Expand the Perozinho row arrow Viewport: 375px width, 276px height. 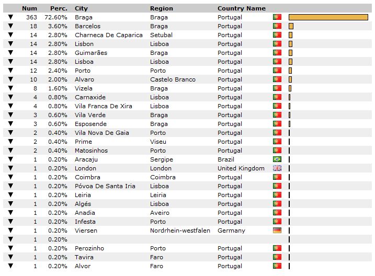[10, 248]
